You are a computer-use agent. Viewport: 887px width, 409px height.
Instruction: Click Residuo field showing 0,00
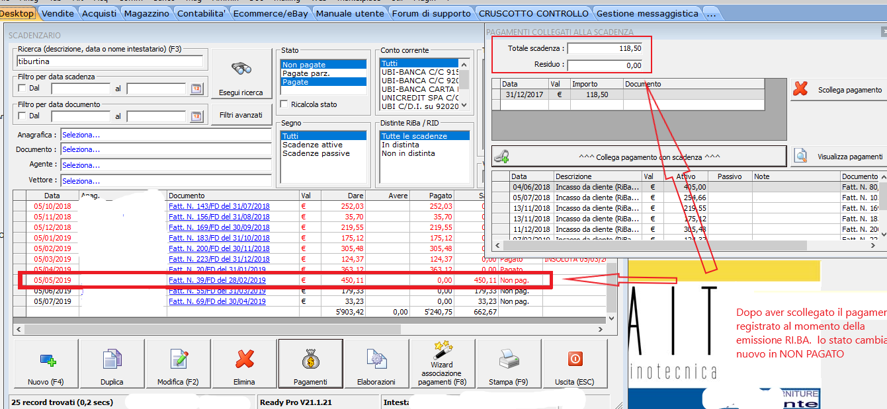coord(605,65)
